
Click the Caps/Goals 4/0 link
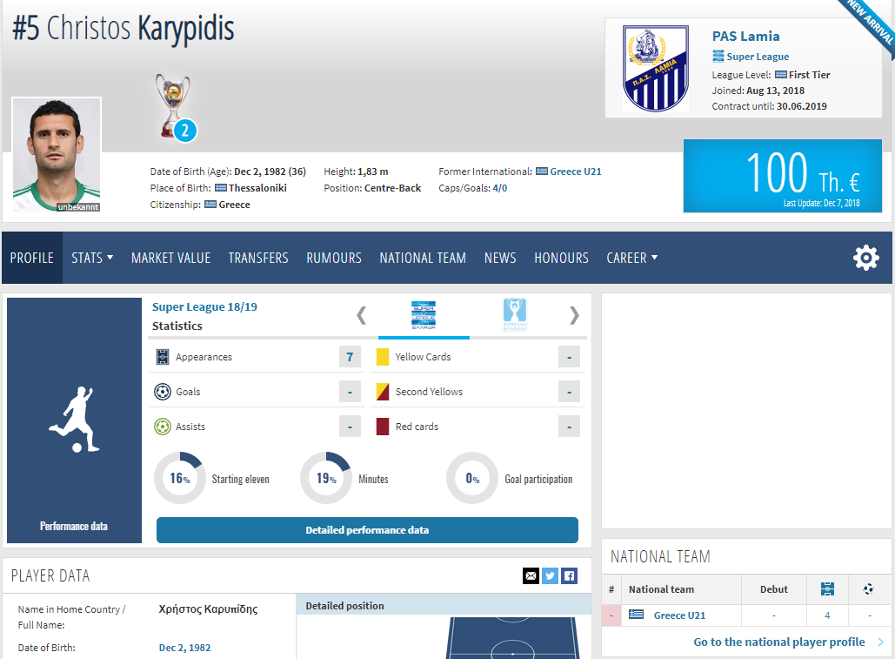499,188
